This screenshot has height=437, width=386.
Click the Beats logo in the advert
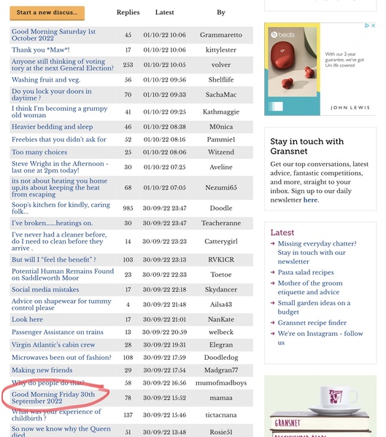click(x=282, y=35)
